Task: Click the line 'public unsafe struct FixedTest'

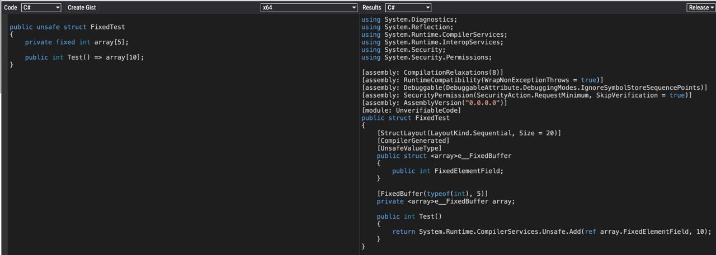Action: tap(67, 27)
